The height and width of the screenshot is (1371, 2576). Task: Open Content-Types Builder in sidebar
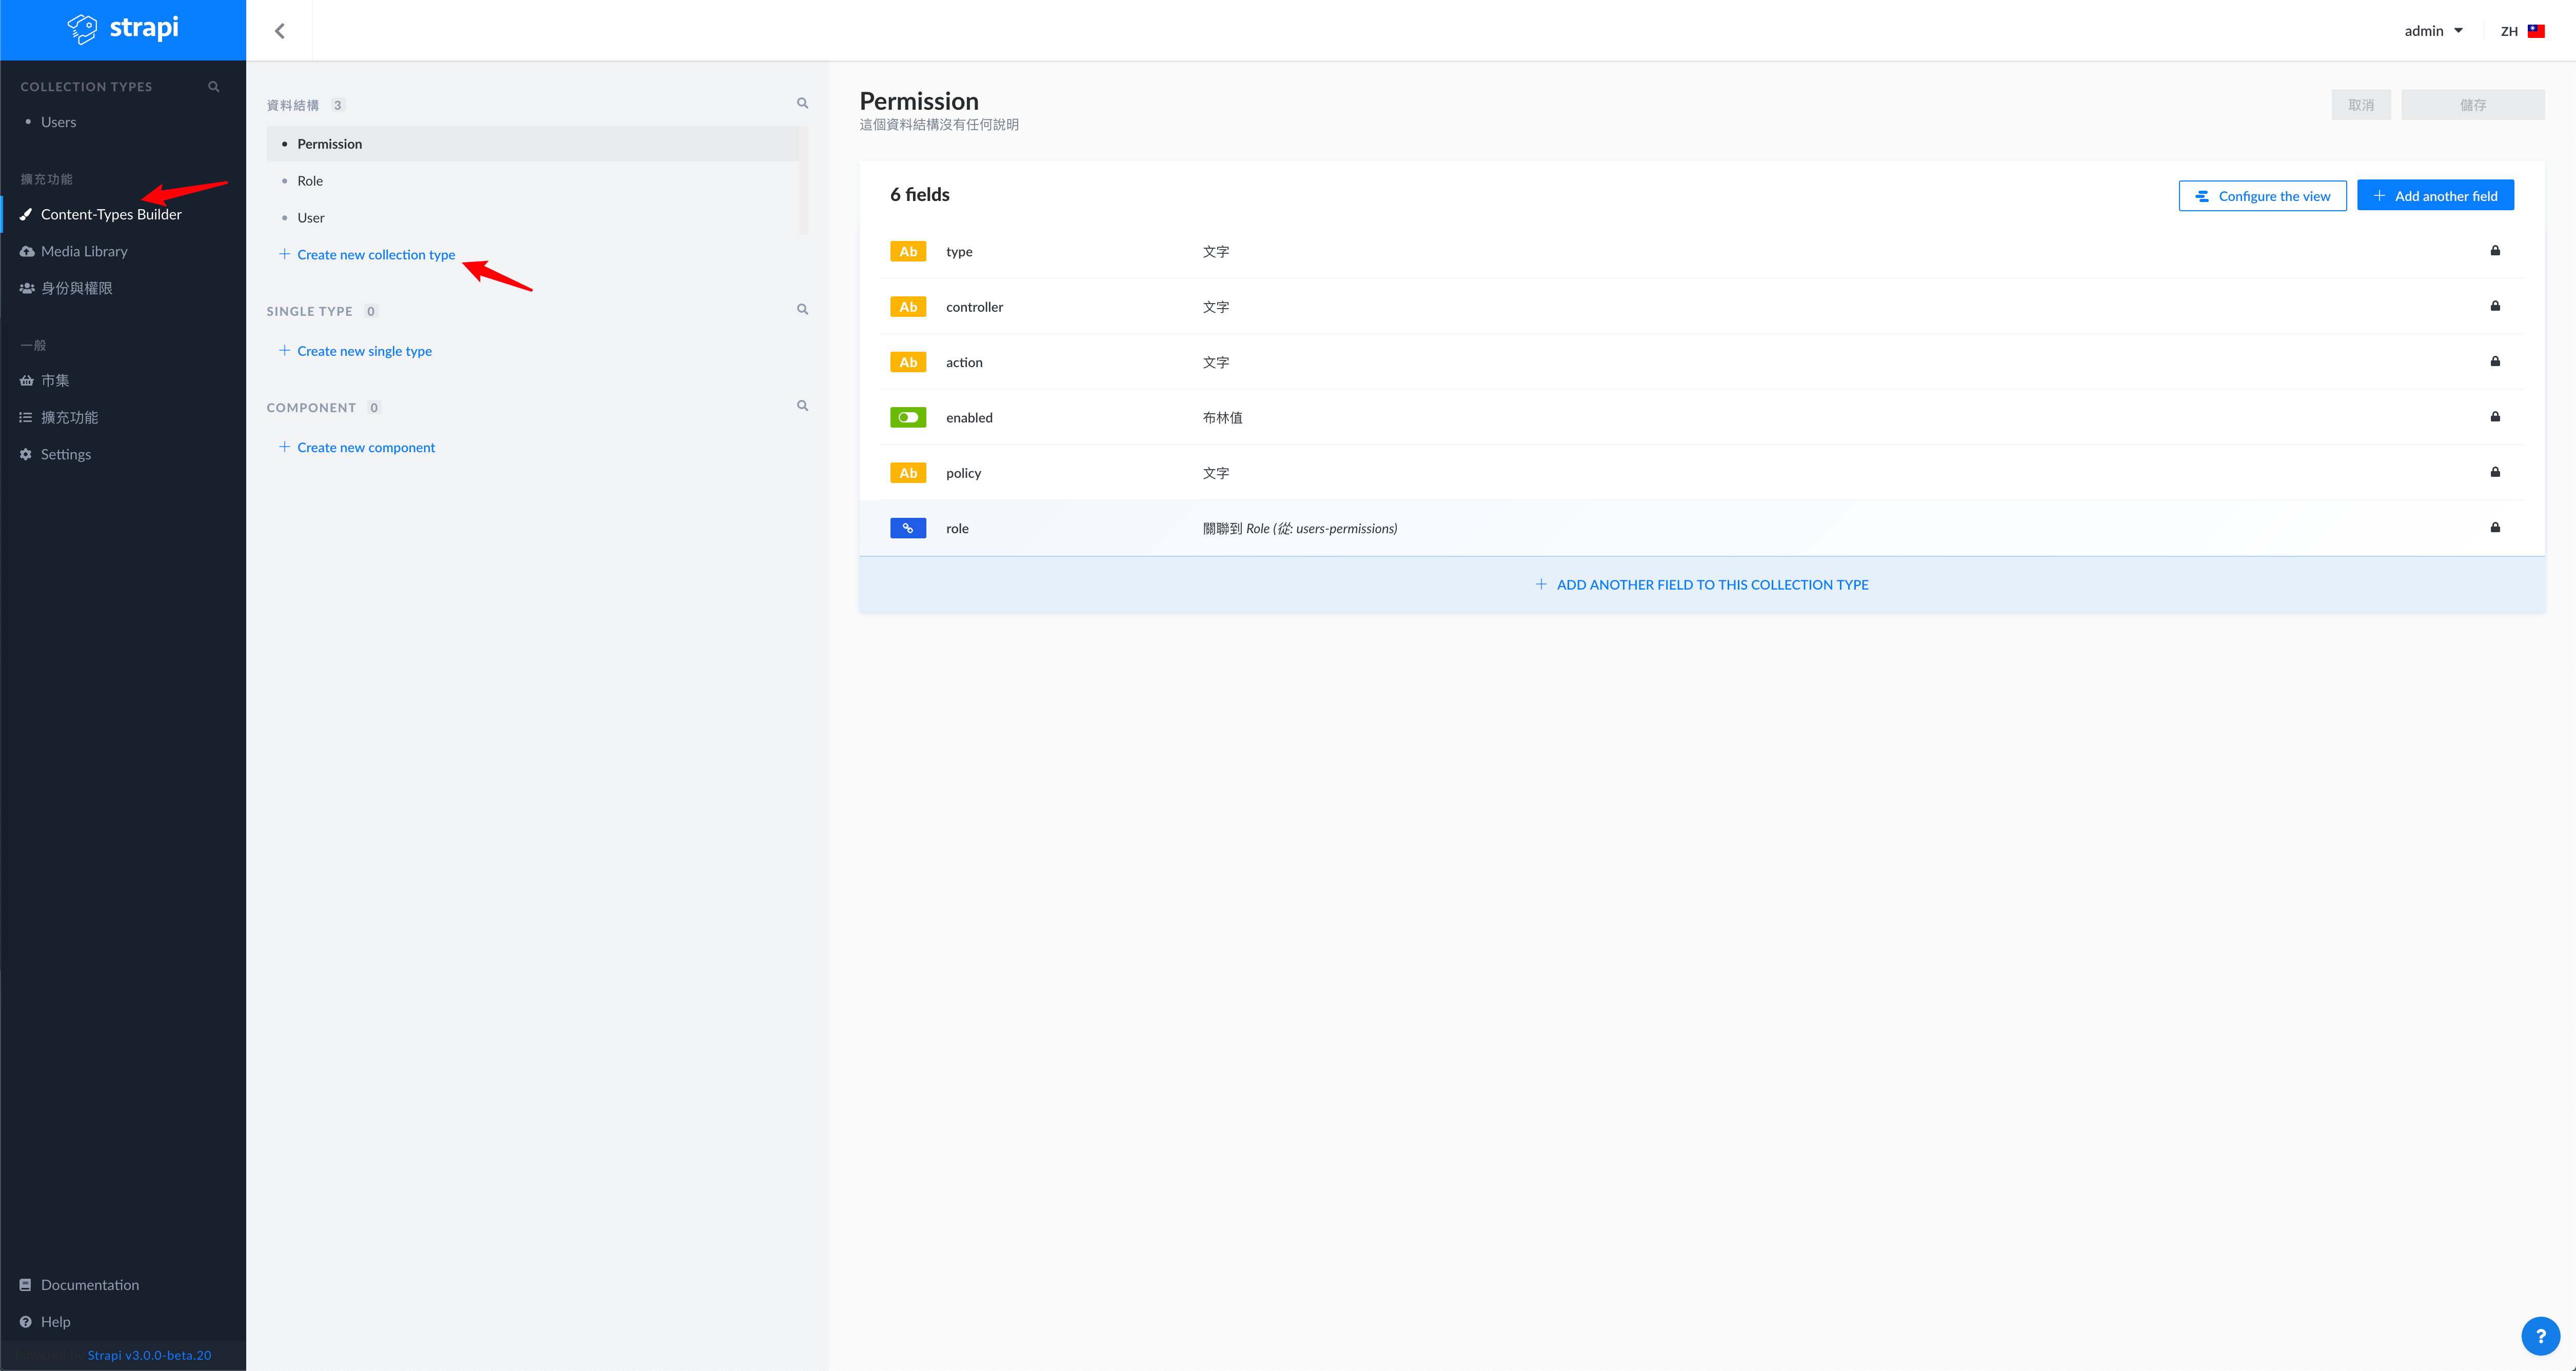(111, 214)
